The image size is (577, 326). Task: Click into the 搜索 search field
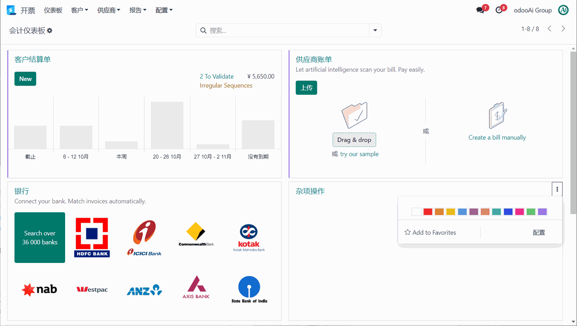pos(288,30)
